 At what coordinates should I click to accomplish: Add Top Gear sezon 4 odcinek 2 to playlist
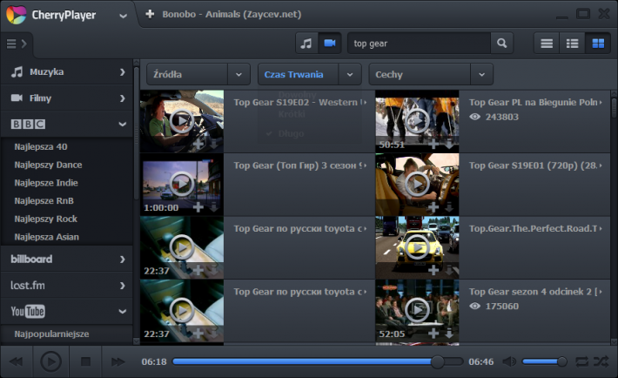point(433,334)
